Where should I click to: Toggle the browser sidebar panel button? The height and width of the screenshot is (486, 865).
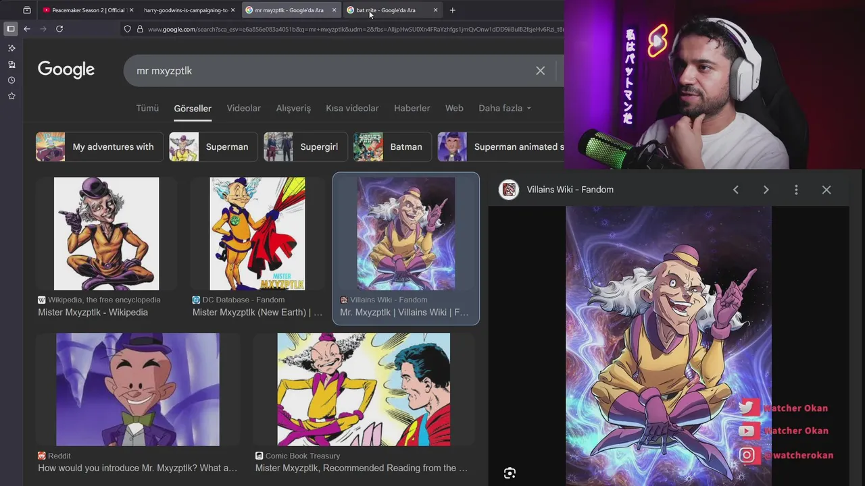pos(11,29)
